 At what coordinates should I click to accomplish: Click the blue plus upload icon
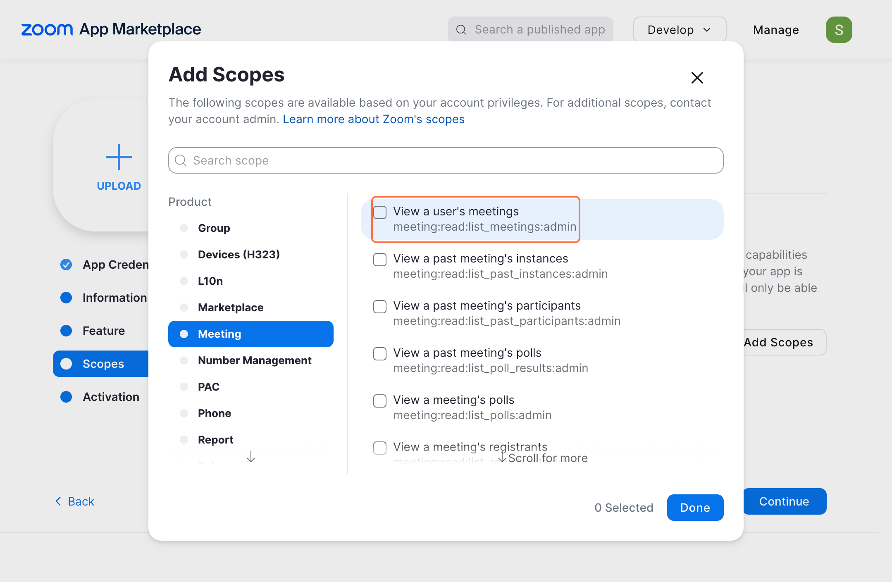coord(119,157)
